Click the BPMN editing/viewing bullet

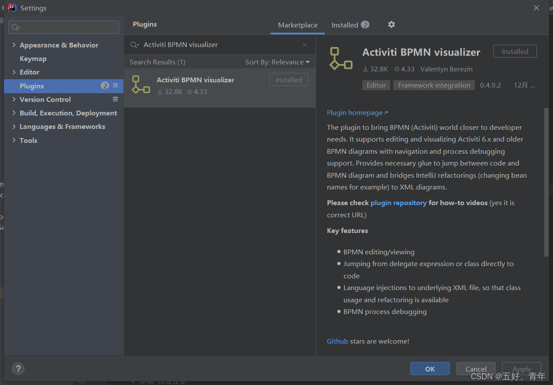point(379,252)
